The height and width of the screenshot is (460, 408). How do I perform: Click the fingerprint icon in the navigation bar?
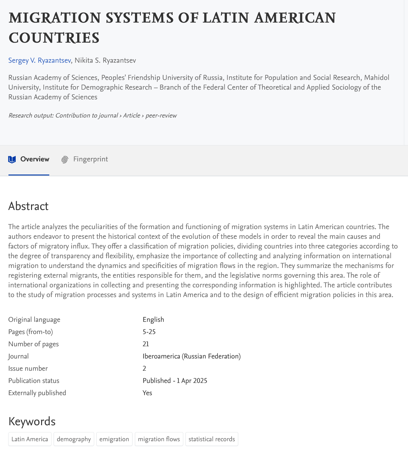tap(65, 160)
